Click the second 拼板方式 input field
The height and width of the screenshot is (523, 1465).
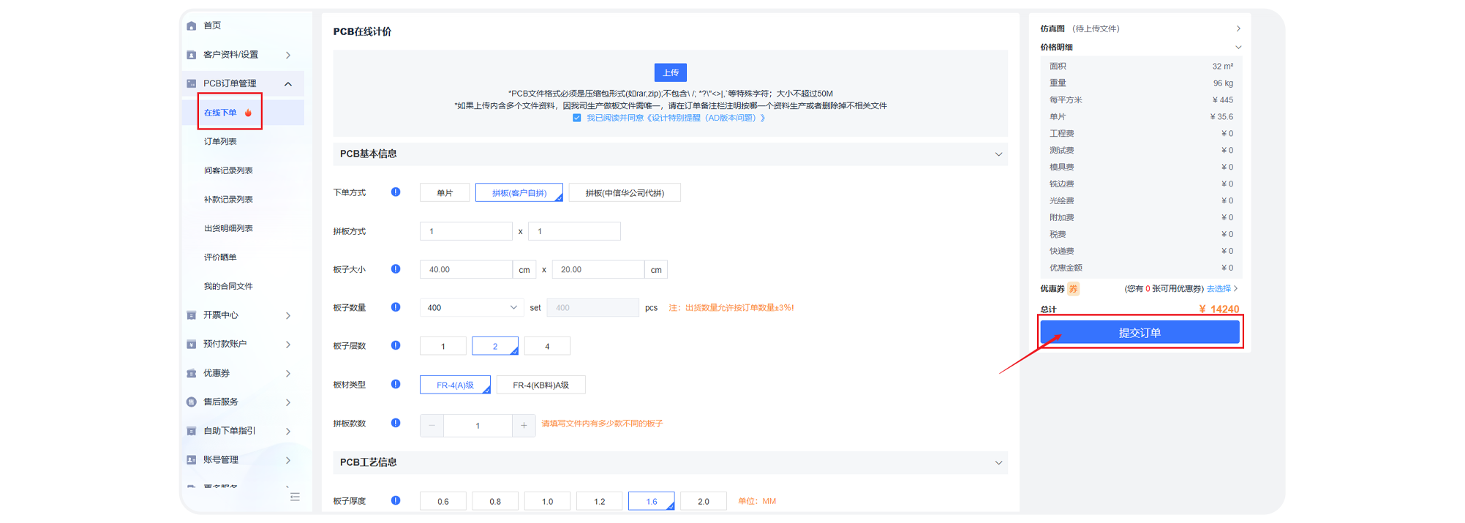click(574, 231)
